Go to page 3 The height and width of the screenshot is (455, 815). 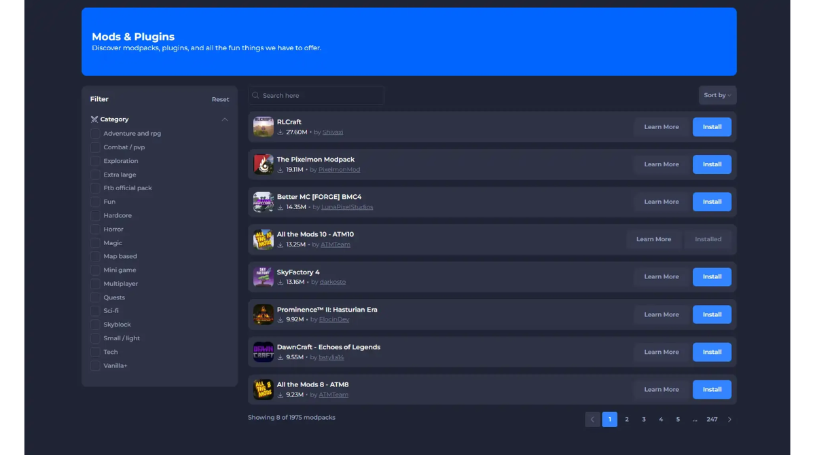point(644,419)
